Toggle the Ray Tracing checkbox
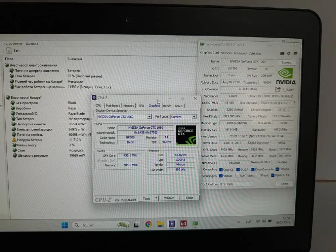This screenshot has width=336, height=252. pos(238,175)
